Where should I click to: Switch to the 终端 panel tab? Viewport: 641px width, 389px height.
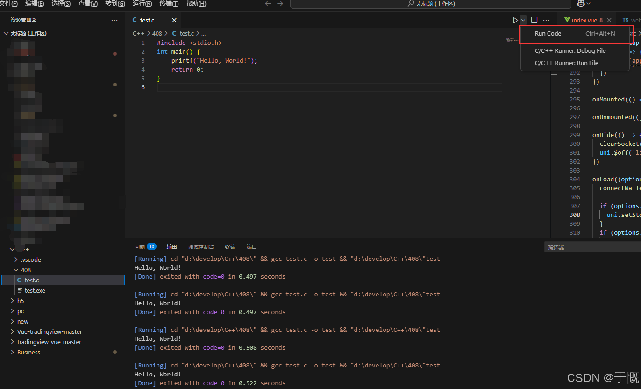point(230,247)
